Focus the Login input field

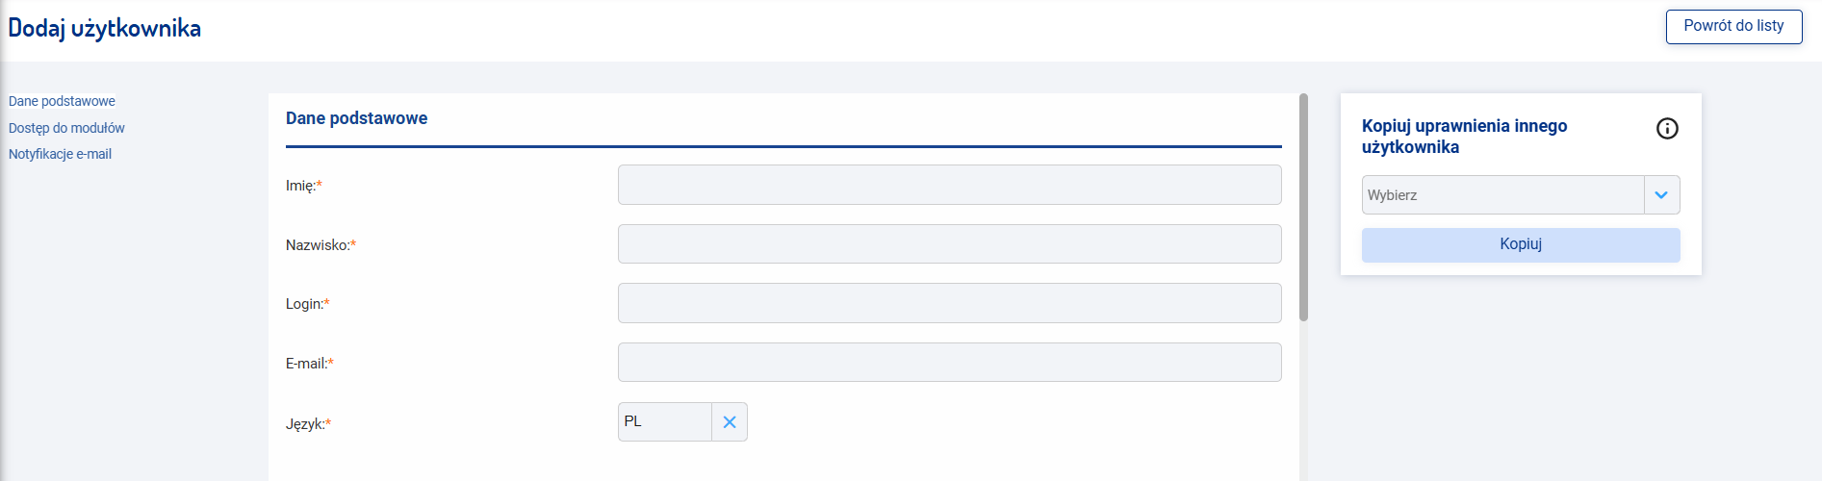tap(949, 303)
